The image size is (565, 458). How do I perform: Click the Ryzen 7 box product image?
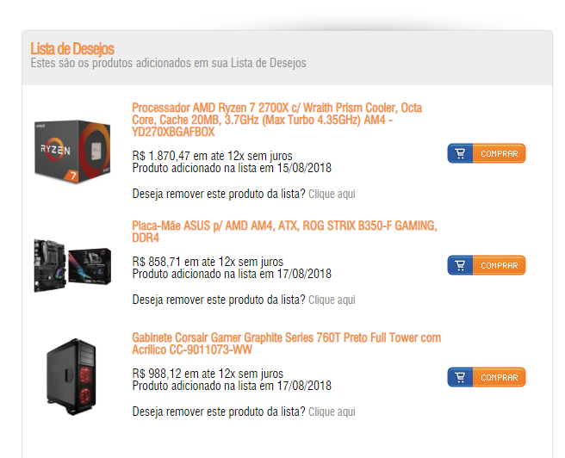(x=72, y=152)
